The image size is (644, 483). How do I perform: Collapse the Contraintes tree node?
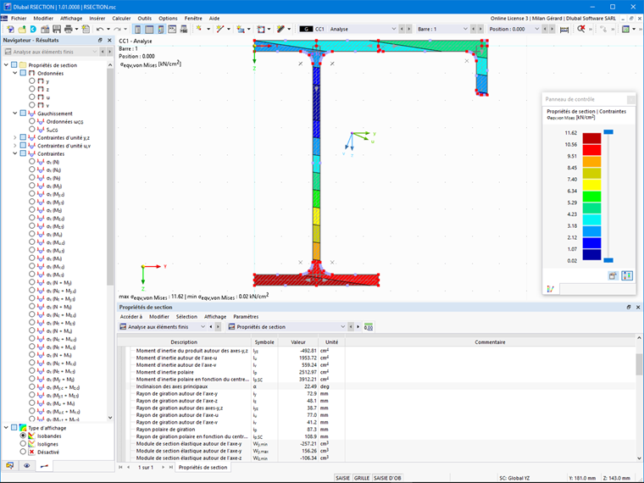(x=14, y=153)
